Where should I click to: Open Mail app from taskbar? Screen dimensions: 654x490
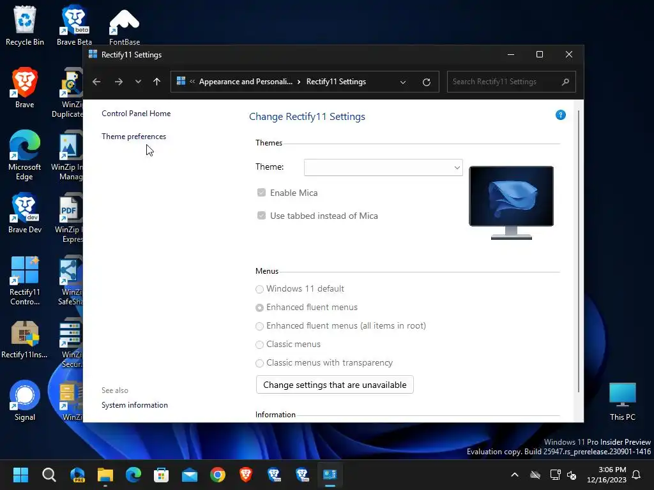tap(189, 475)
